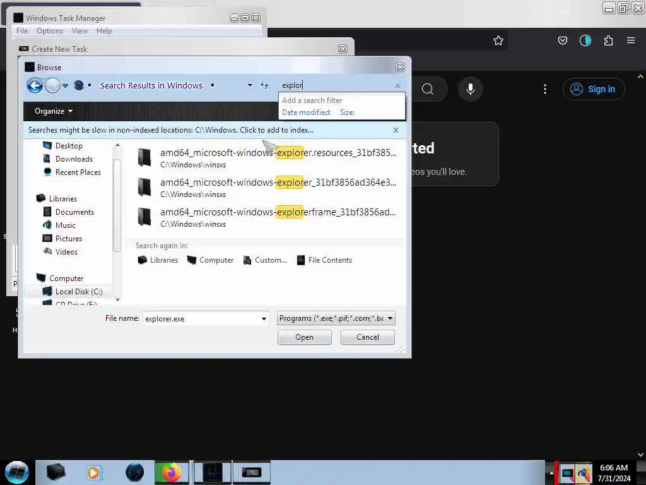Click the YouTube search magnifier button
Image resolution: width=646 pixels, height=485 pixels.
428,89
